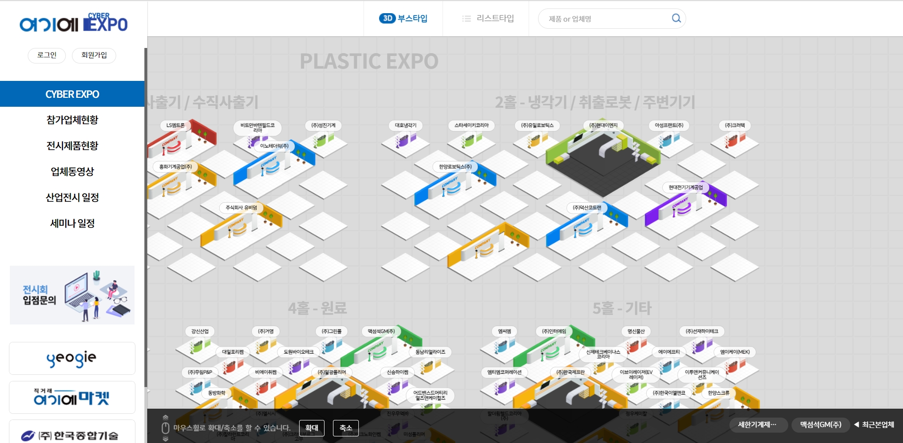The width and height of the screenshot is (903, 443).
Task: Open the 직거래 여기에마켓 banner
Action: coord(72,397)
